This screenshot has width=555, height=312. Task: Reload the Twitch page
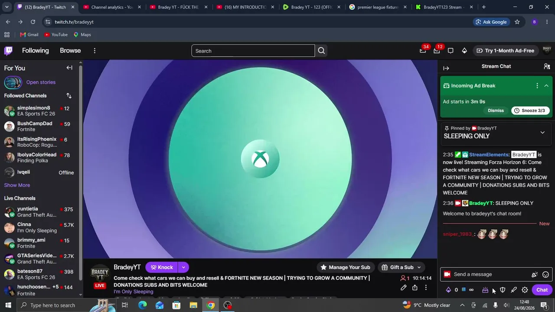[33, 22]
